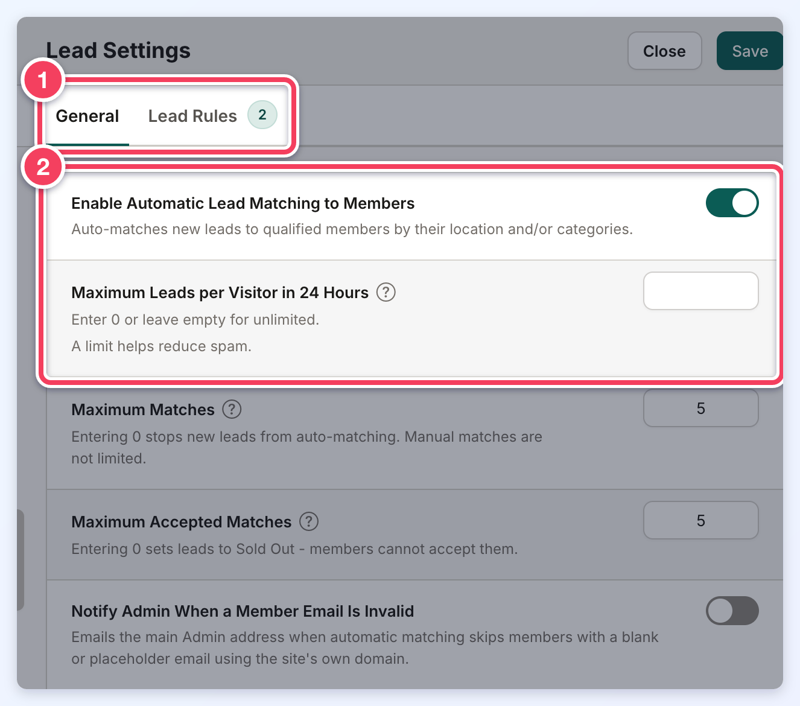The image size is (800, 706).
Task: Click 'Emails the main Admin address' description
Action: pos(365,648)
